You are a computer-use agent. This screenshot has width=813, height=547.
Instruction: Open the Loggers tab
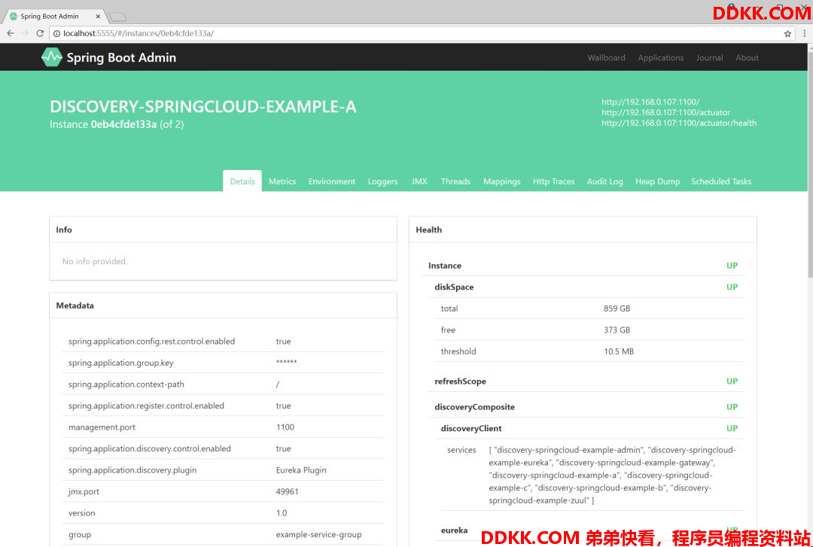click(x=382, y=181)
